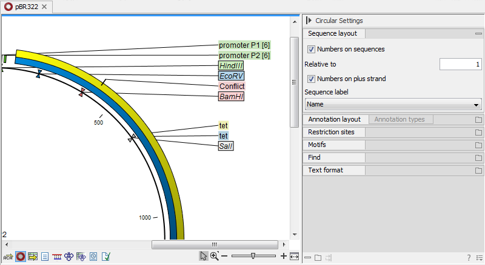485x265 pixels.
Task: Collapse the Circular Settings side panel
Action: pyautogui.click(x=309, y=21)
